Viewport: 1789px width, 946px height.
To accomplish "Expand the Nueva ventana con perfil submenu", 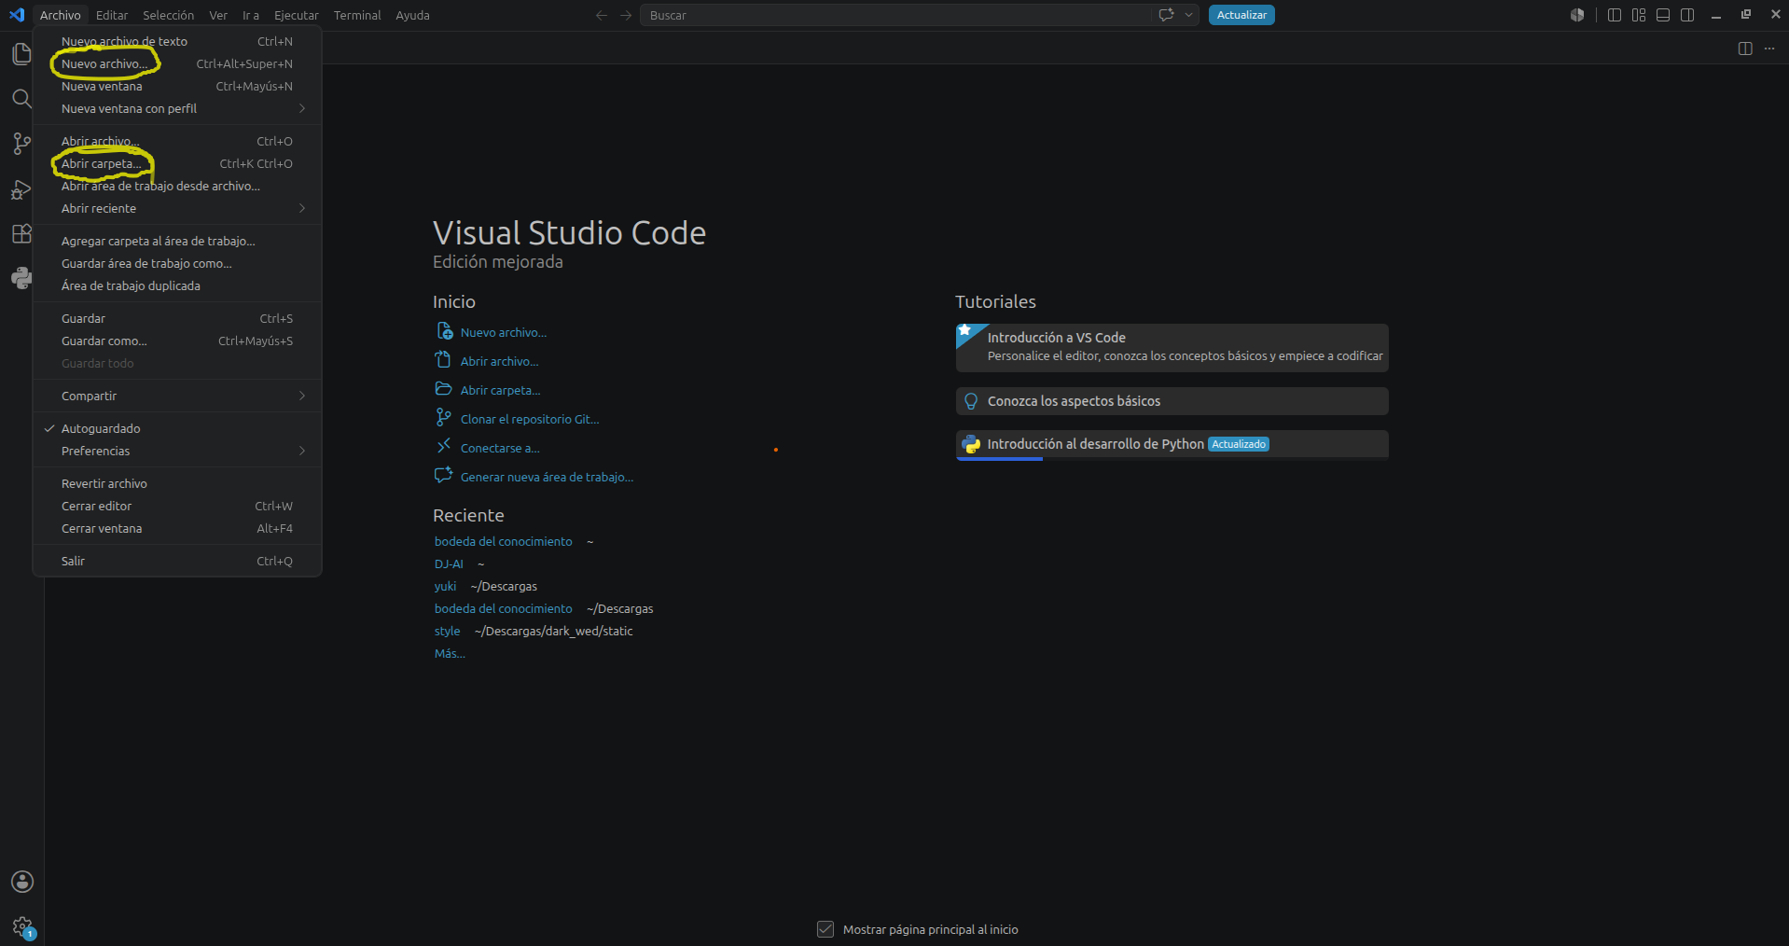I will (177, 109).
